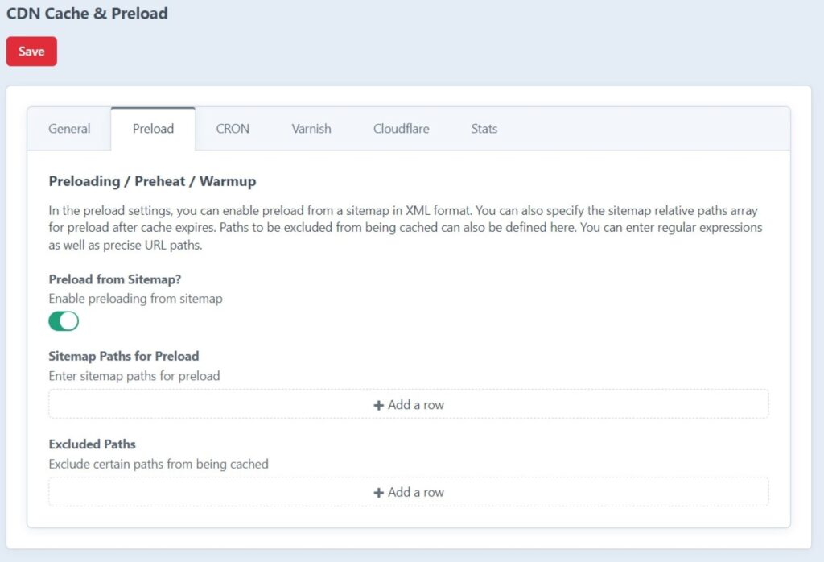Click the CDN Cache & Preload page title
Image resolution: width=824 pixels, height=562 pixels.
click(x=87, y=14)
